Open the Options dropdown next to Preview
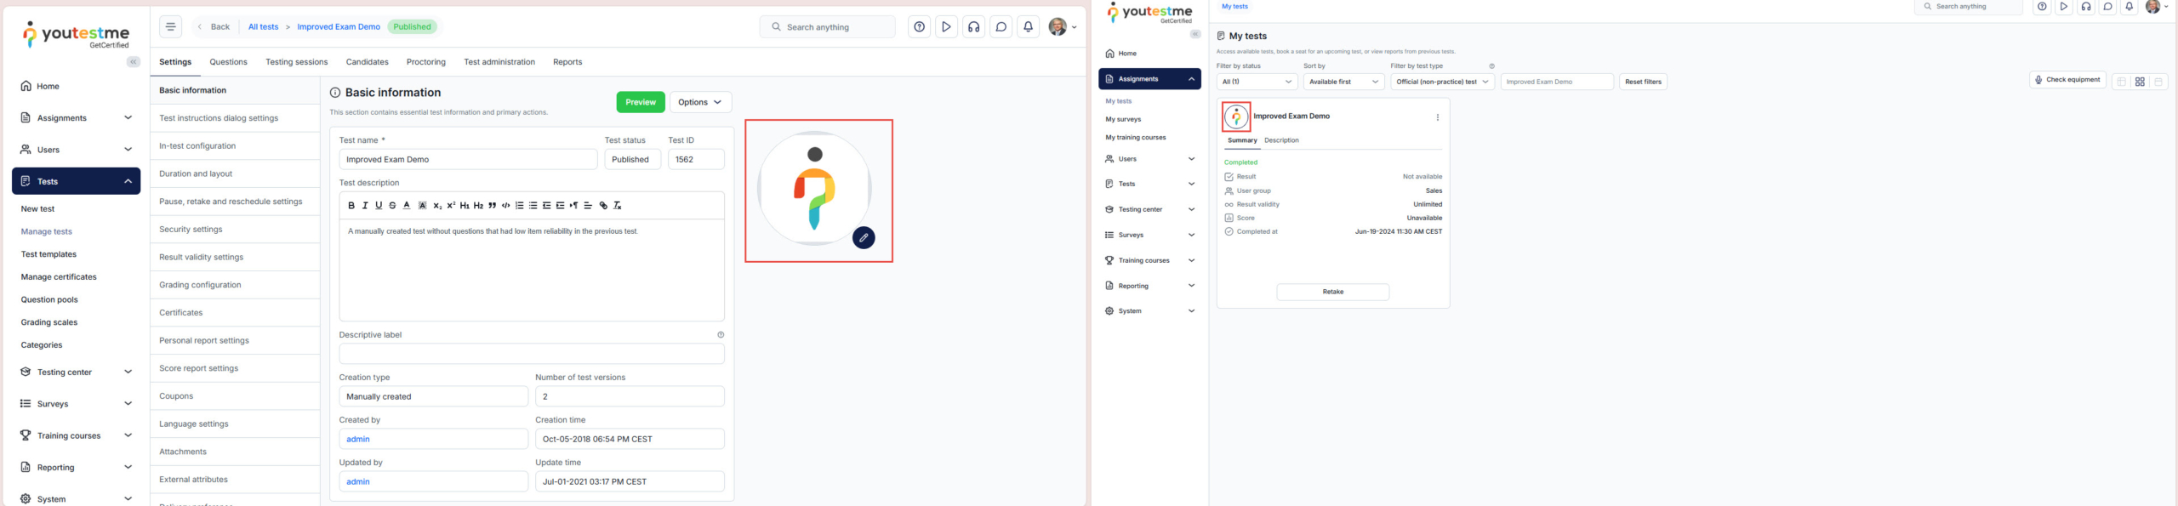This screenshot has height=506, width=2178. click(x=700, y=102)
